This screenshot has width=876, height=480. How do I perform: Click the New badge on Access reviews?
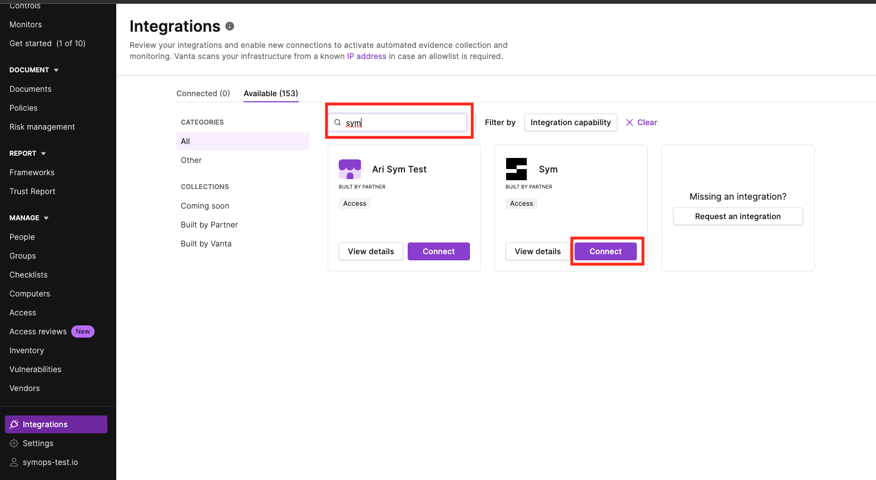point(83,331)
